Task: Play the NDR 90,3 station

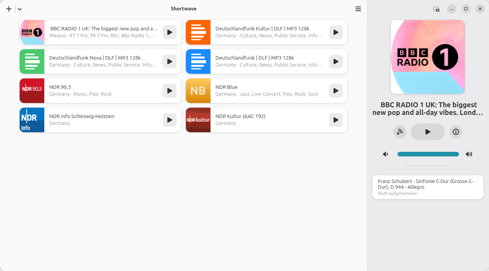Action: [x=170, y=91]
